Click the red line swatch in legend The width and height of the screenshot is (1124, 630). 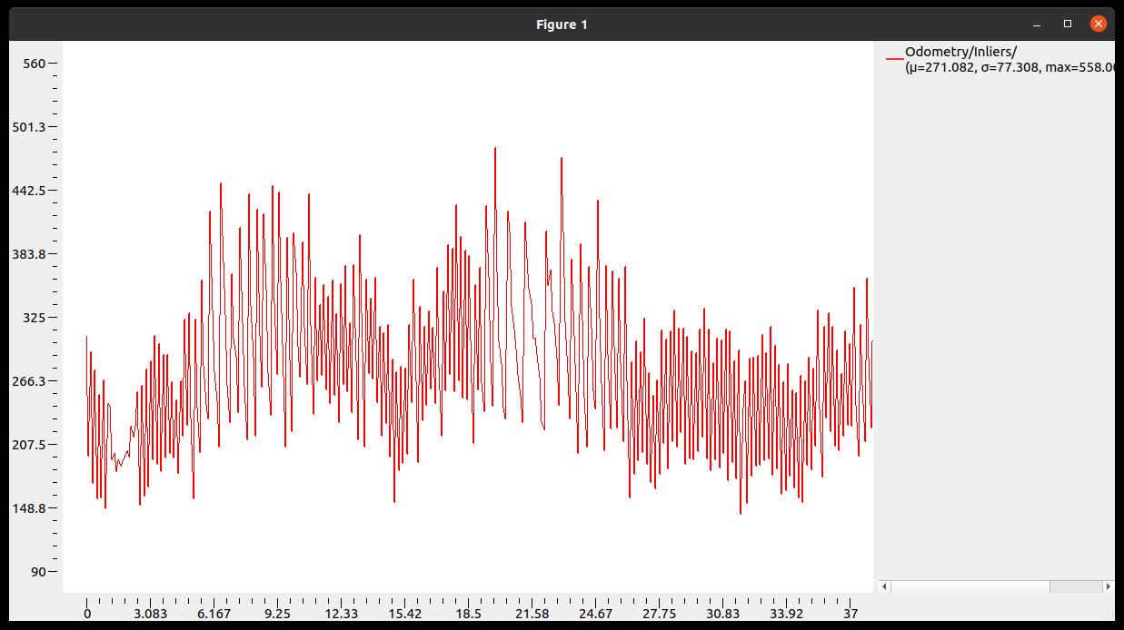pyautogui.click(x=894, y=59)
